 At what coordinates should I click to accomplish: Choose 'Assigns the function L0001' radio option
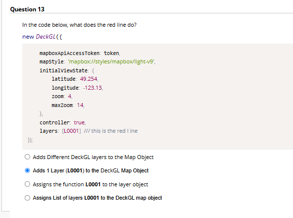[27, 184]
